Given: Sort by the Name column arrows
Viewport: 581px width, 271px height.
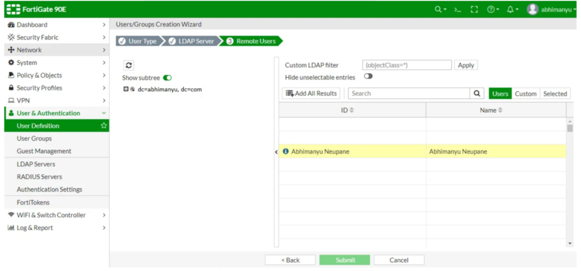Looking at the screenshot, I should tap(500, 111).
